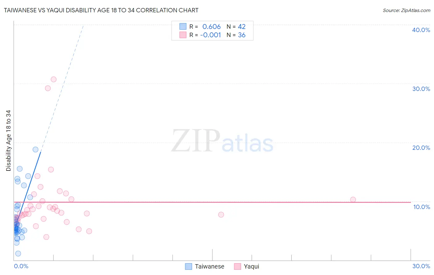This screenshot has width=434, height=275.
Task: Click the lowest blue point near 1%
Action: tap(18, 253)
